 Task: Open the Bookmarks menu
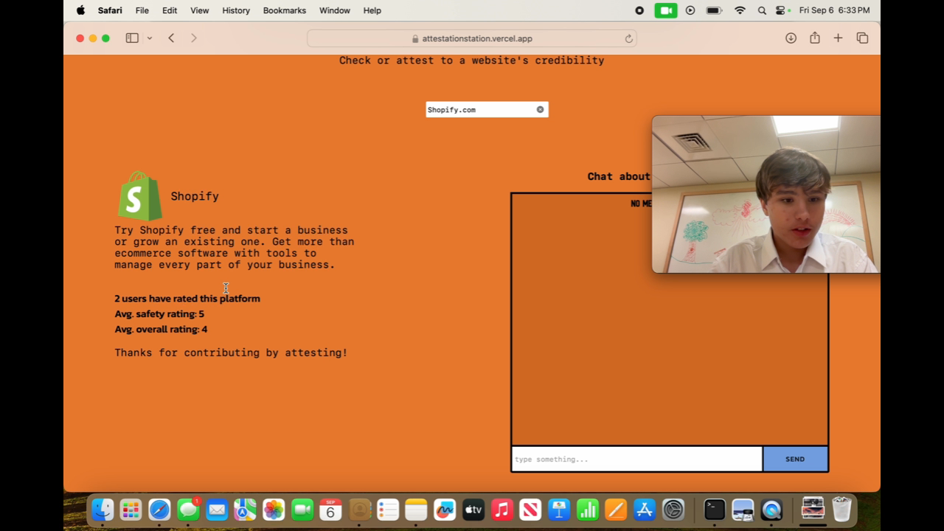point(285,10)
